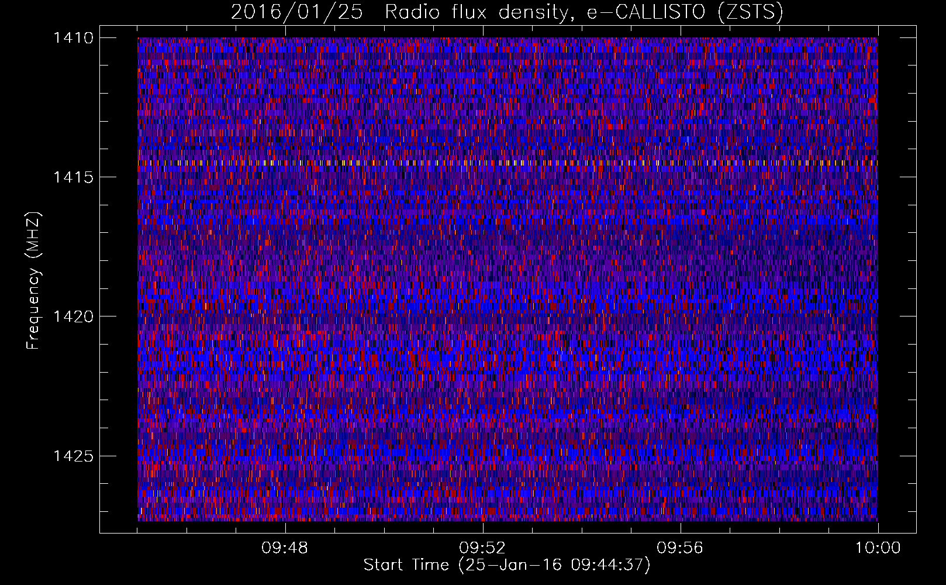Click the plot title "Radio flux density, e-CALLISTO (ZSTS)"
The width and height of the screenshot is (946, 585).
[x=584, y=12]
